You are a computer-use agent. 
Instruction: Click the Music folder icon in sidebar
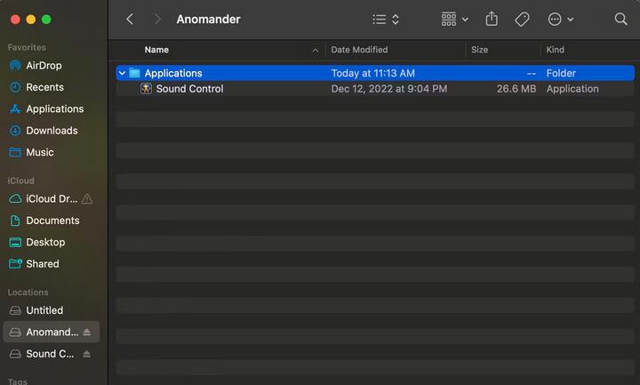[x=15, y=152]
